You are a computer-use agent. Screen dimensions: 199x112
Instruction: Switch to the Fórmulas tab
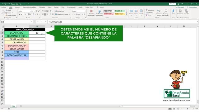click(42, 7)
